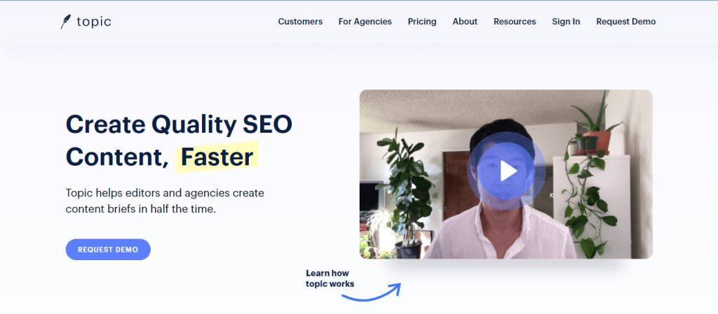Click Sign In link
This screenshot has height=314, width=718.
click(x=566, y=22)
